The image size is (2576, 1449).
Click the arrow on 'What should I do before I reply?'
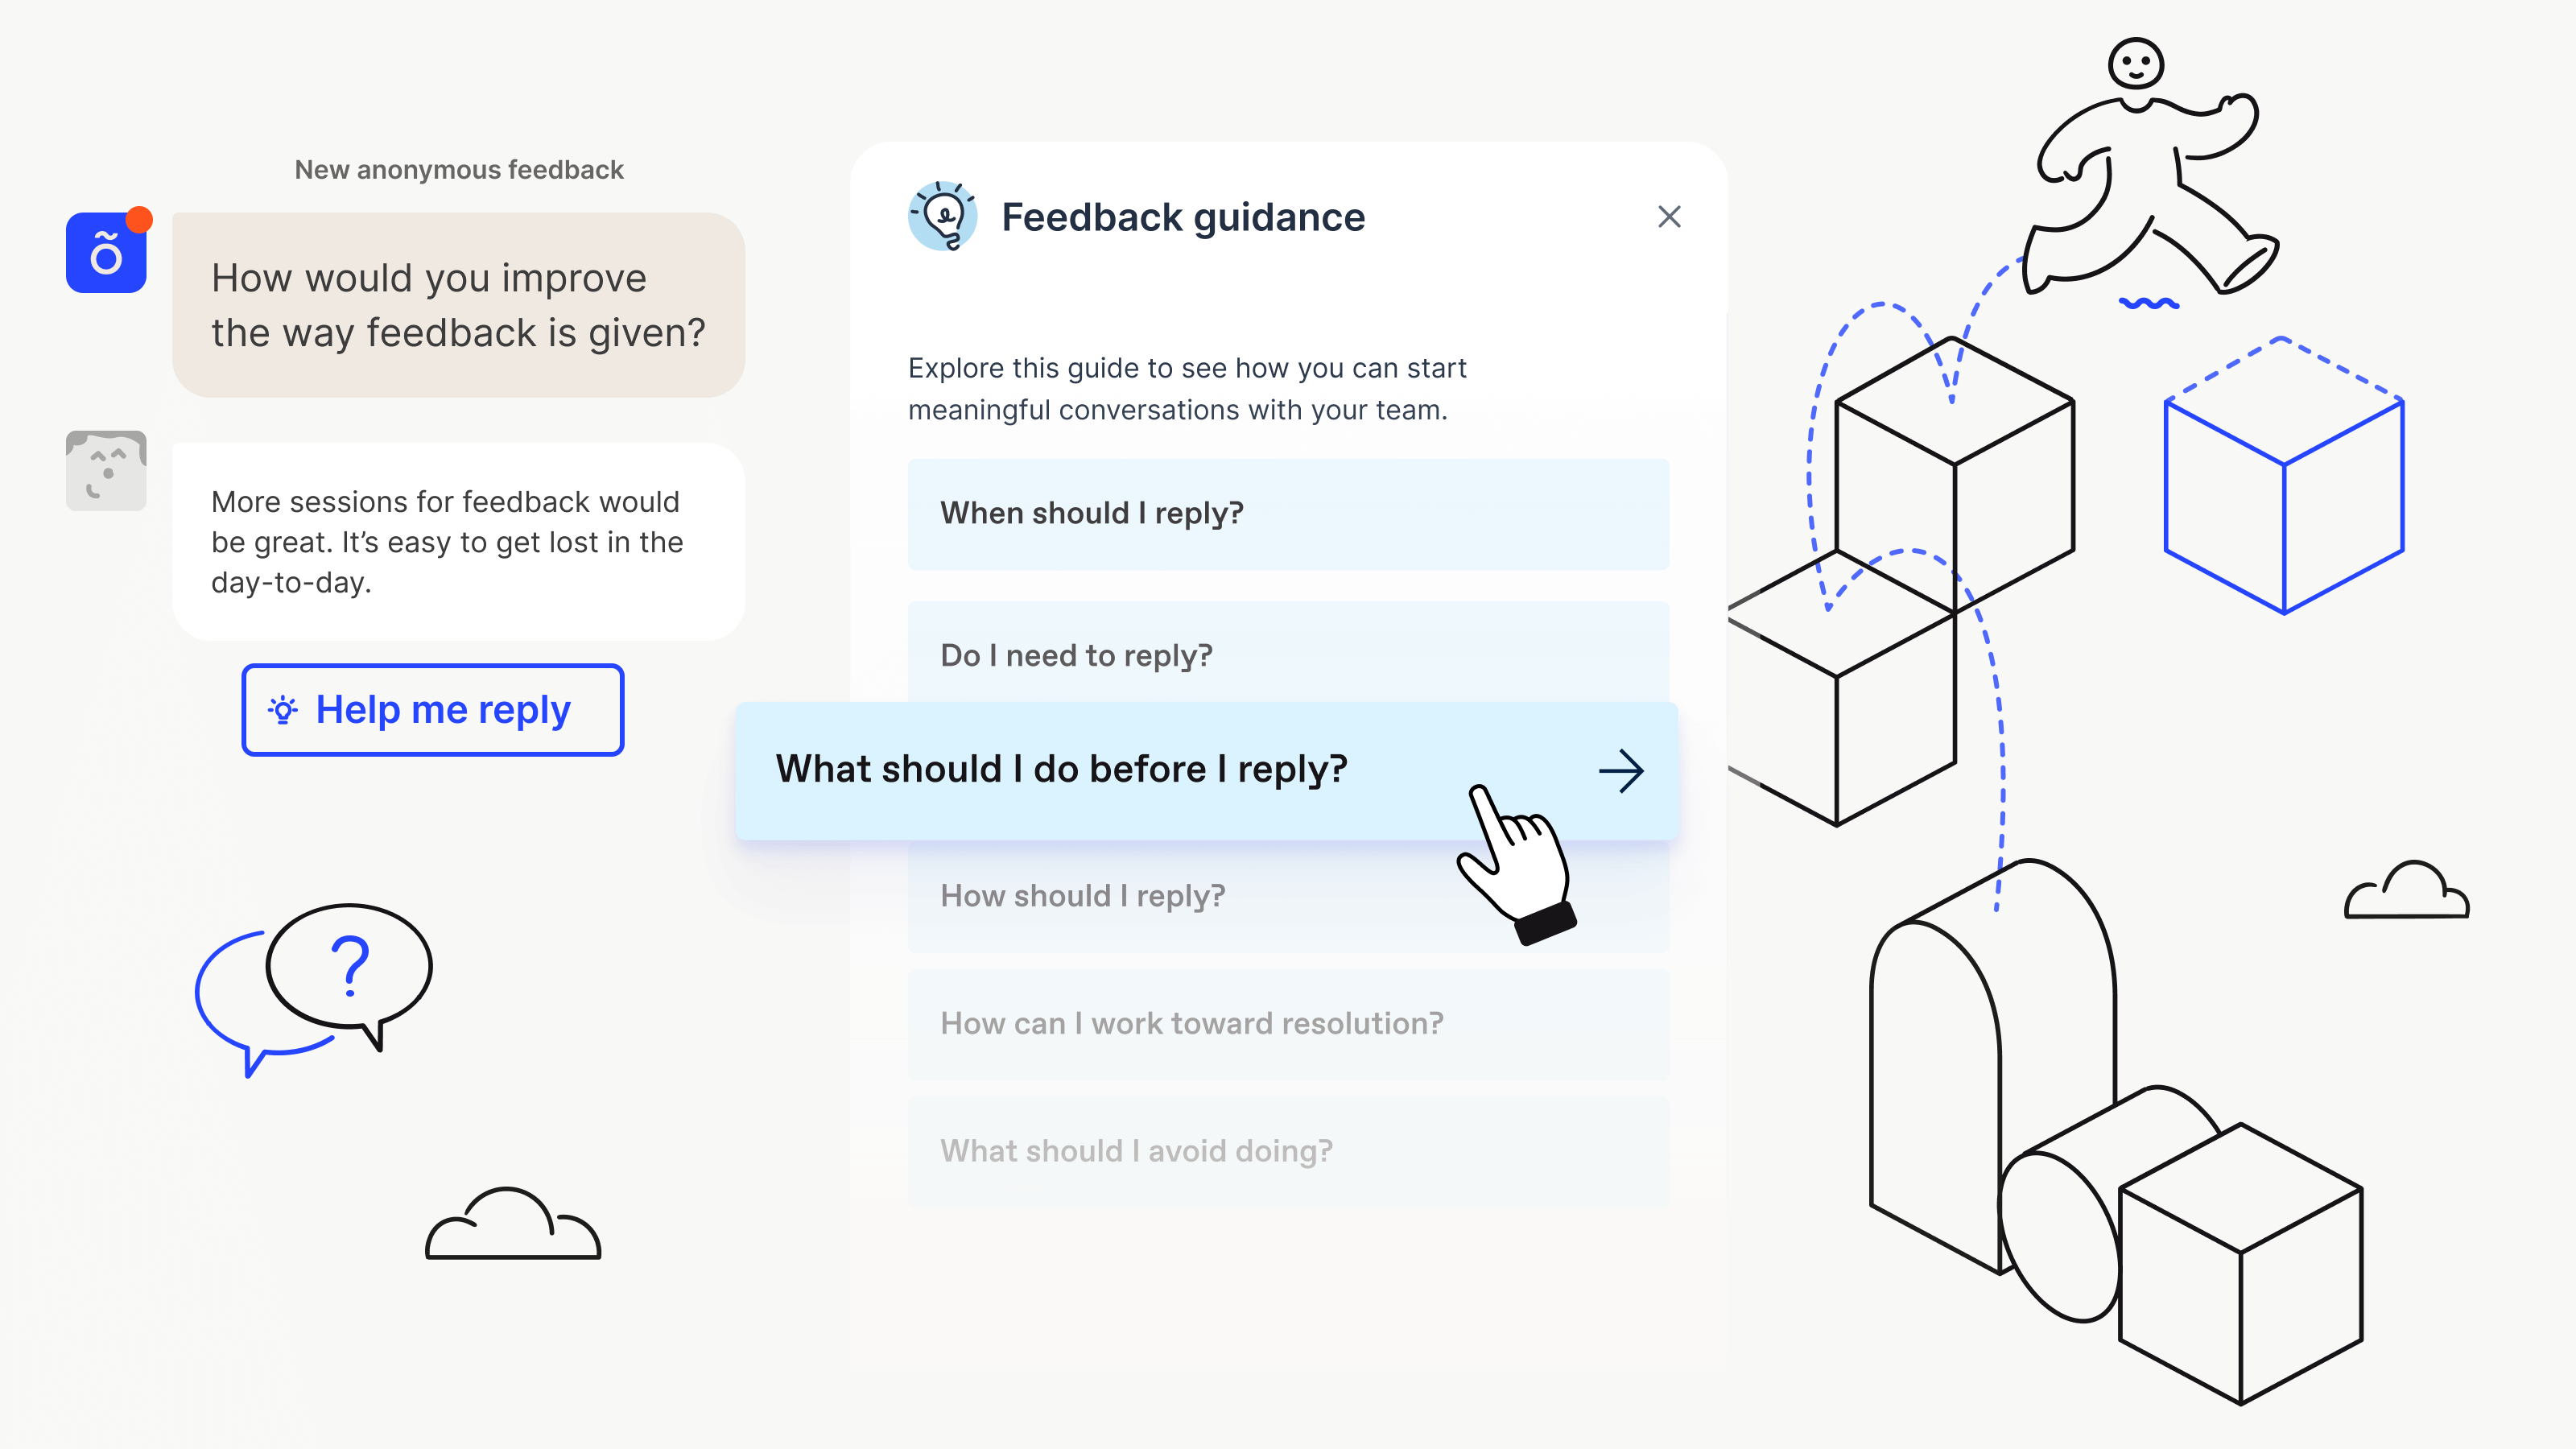pos(1620,768)
